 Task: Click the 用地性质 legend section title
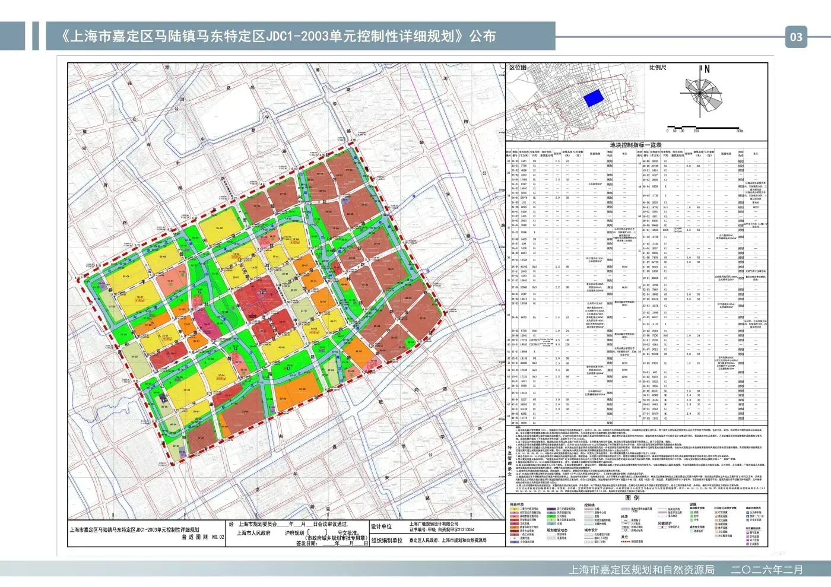click(517, 505)
